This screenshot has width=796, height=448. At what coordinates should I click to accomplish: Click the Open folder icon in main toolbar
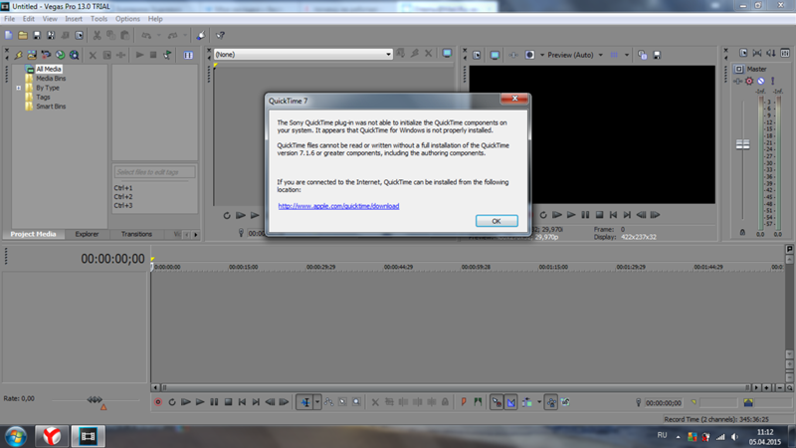coord(23,35)
